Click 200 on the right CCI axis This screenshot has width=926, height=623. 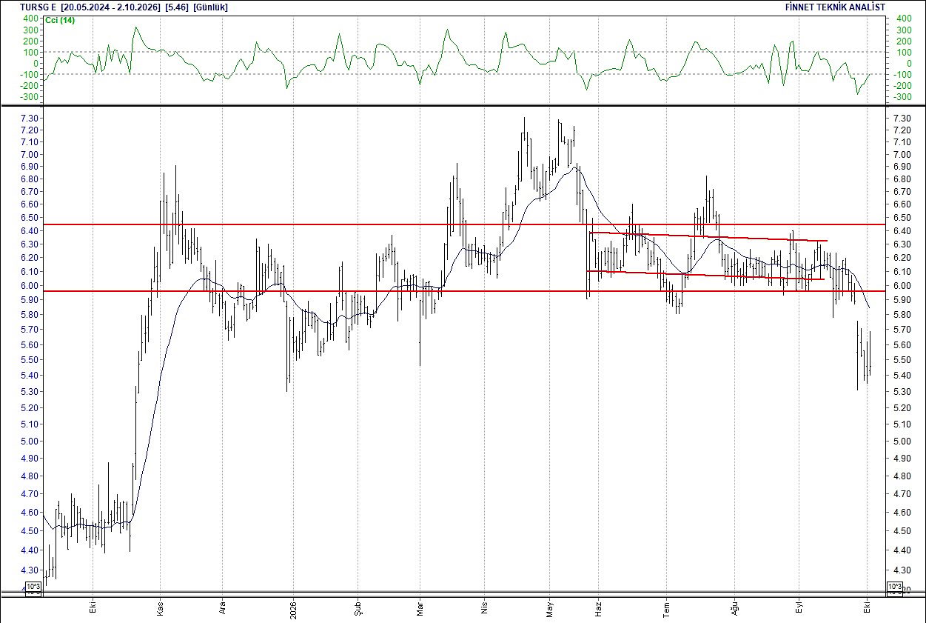(x=904, y=41)
